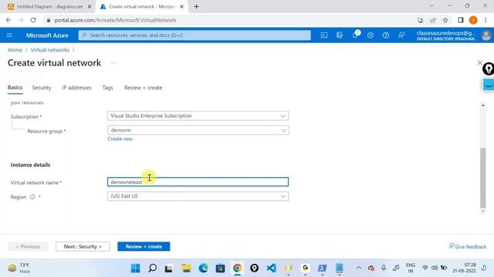Expand the Resource group dropdown
The width and height of the screenshot is (494, 277).
(x=198, y=130)
